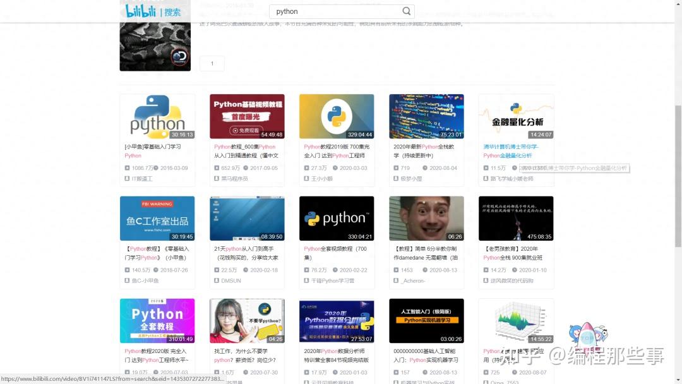The height and width of the screenshot is (384, 682).
Task: Click clock icon beside 2017-09-05
Action: 246,168
